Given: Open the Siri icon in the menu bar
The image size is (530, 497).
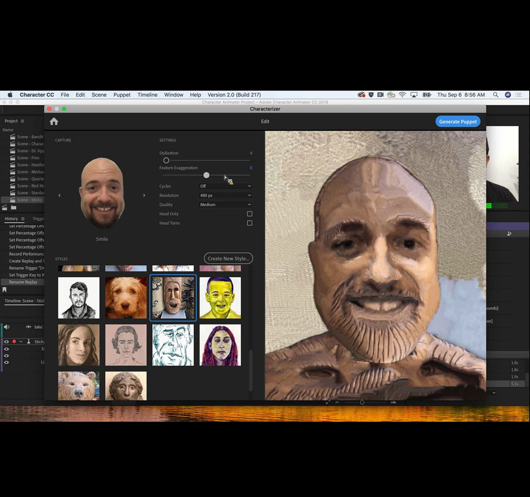Looking at the screenshot, I should [x=508, y=95].
